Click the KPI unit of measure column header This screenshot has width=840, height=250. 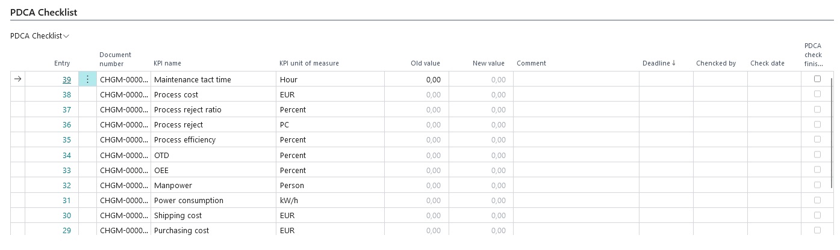click(x=309, y=63)
